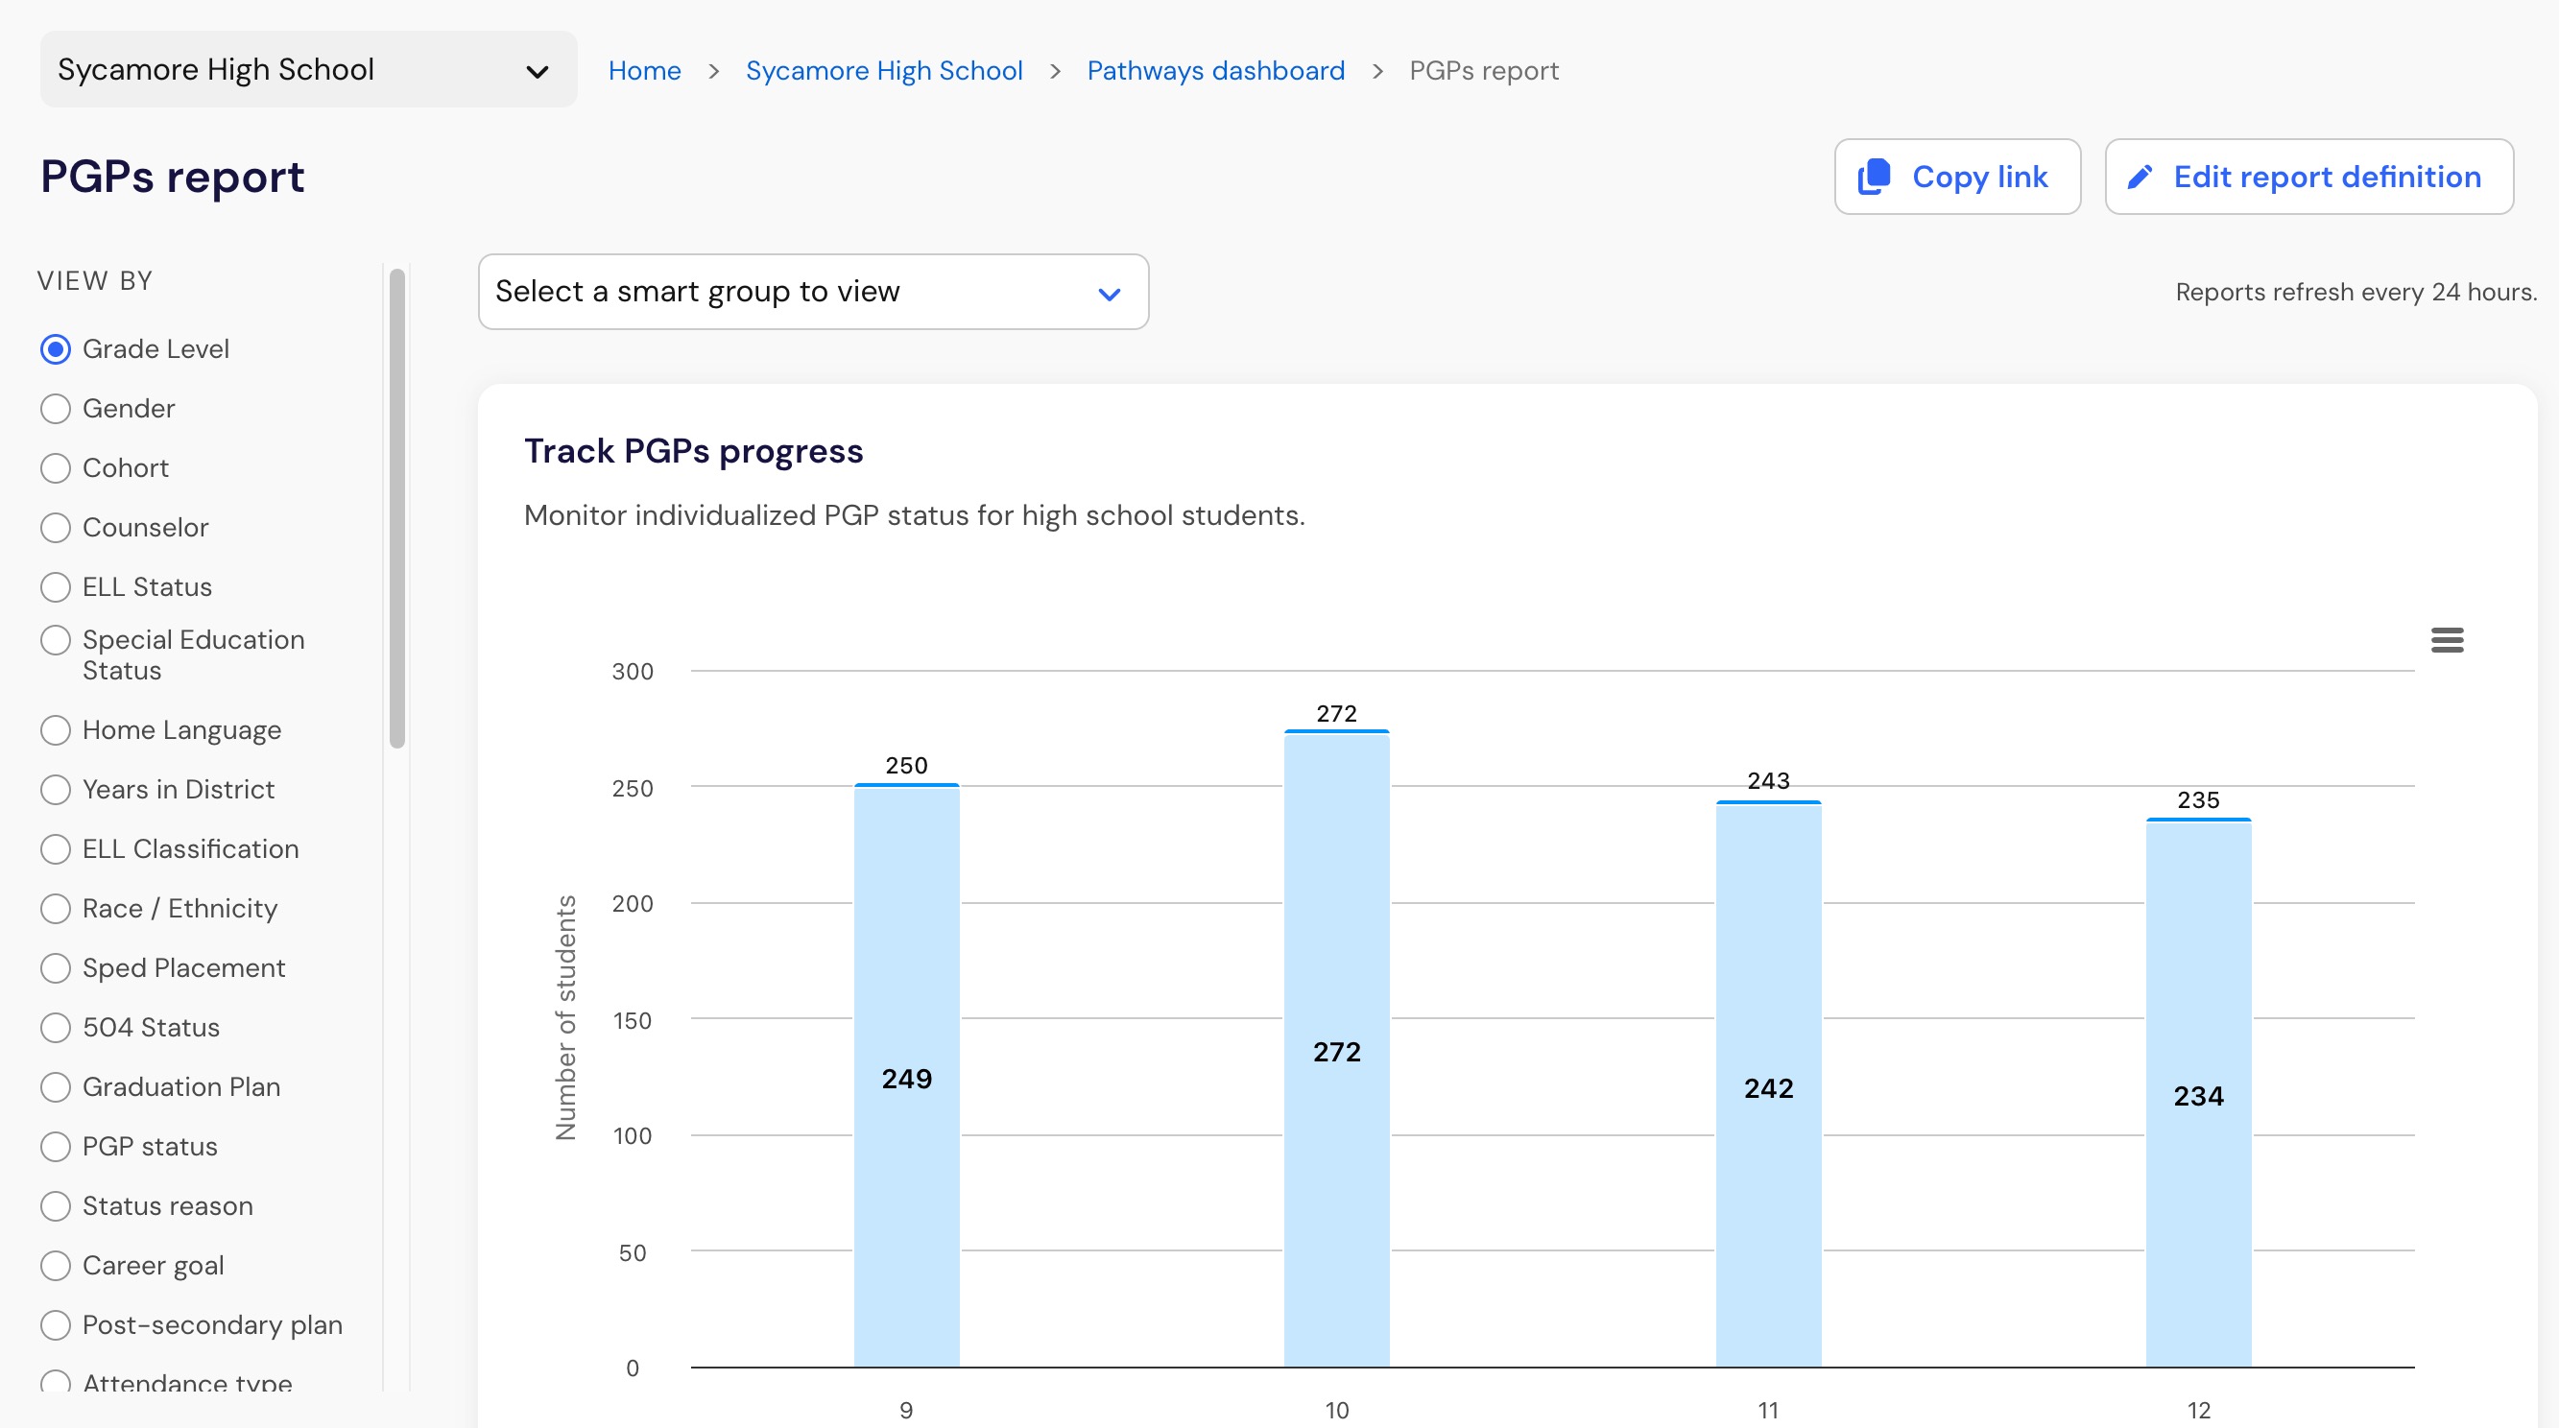
Task: Choose Counselor view option
Action: click(56, 528)
